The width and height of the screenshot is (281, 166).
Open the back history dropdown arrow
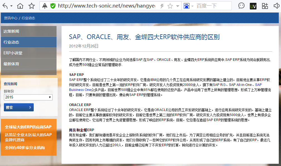11,6
